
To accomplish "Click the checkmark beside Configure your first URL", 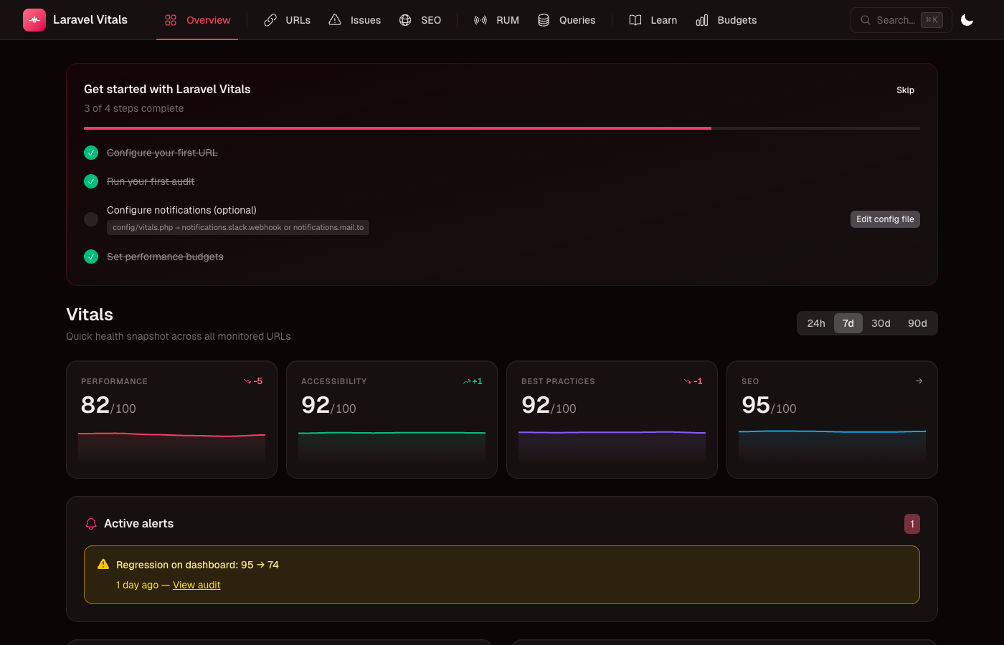I will click(91, 153).
